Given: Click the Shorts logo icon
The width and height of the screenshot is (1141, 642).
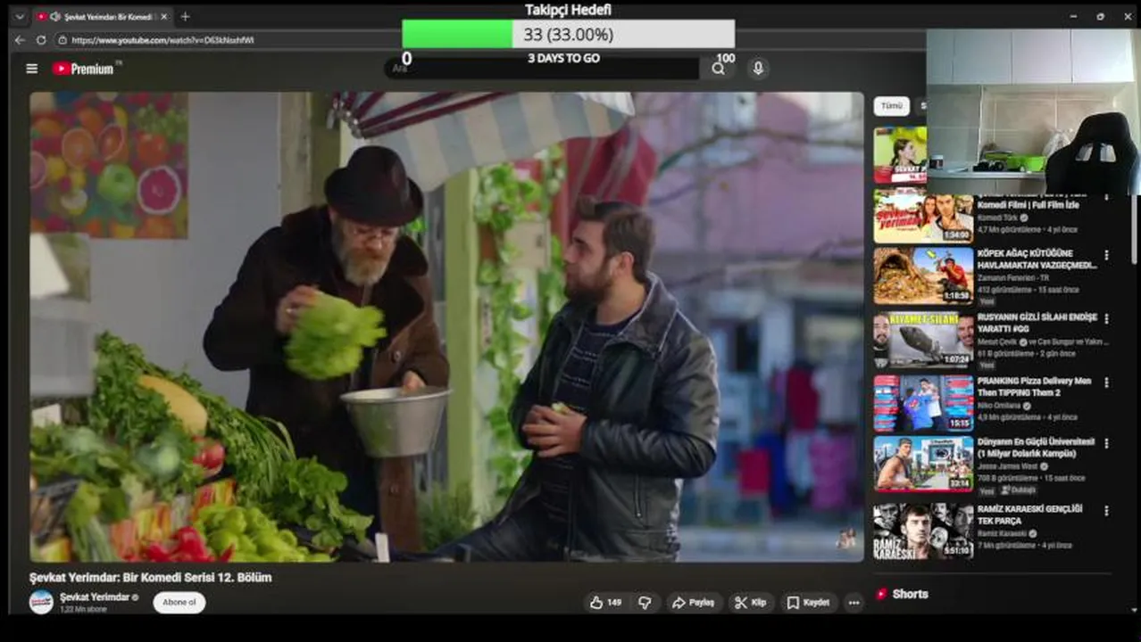Looking at the screenshot, I should (881, 594).
